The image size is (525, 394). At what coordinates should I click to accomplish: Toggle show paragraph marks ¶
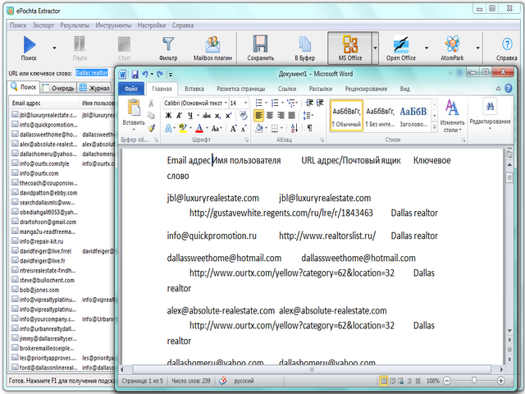310,128
